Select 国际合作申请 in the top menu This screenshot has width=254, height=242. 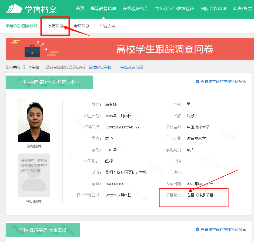(213, 9)
